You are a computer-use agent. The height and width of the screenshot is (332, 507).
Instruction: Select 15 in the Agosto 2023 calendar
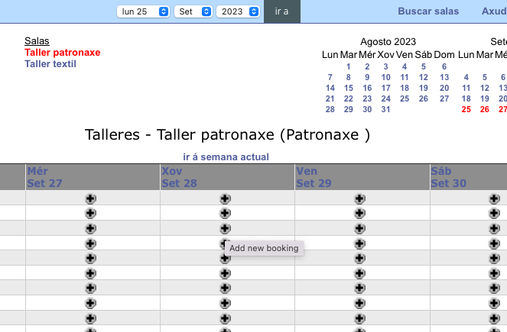(348, 88)
